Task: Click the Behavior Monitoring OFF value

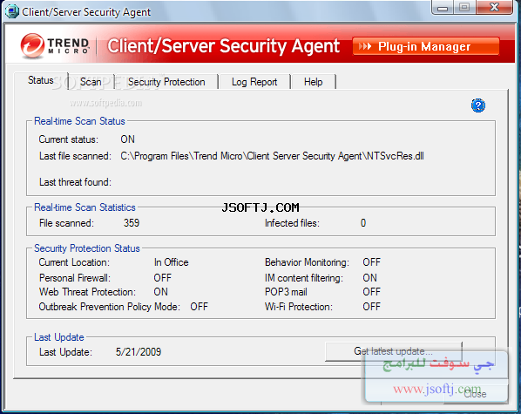Action: click(371, 262)
